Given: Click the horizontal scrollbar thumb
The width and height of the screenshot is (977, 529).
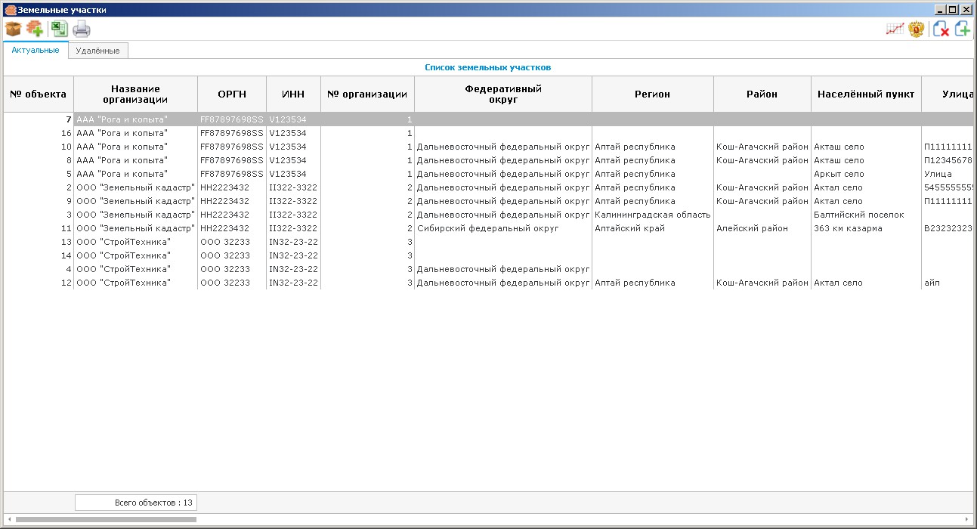Looking at the screenshot, I should 106,520.
